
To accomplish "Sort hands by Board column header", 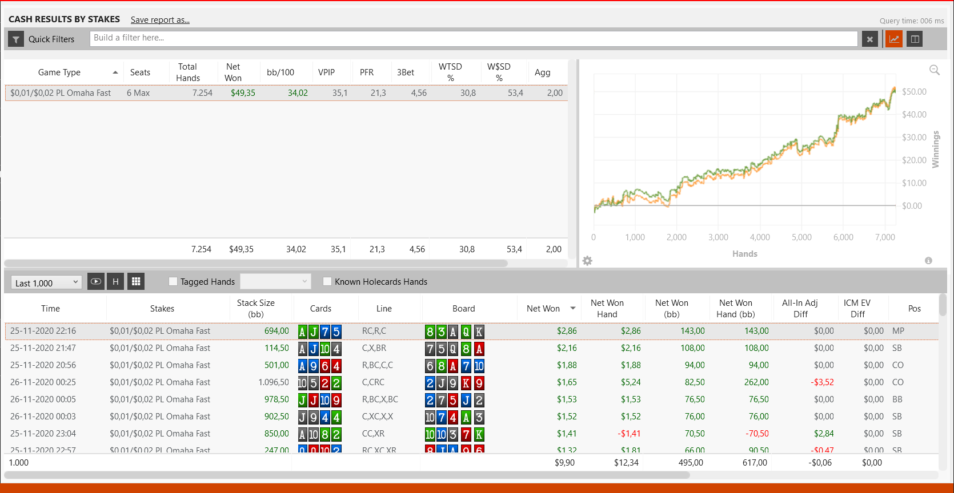I will [x=464, y=309].
